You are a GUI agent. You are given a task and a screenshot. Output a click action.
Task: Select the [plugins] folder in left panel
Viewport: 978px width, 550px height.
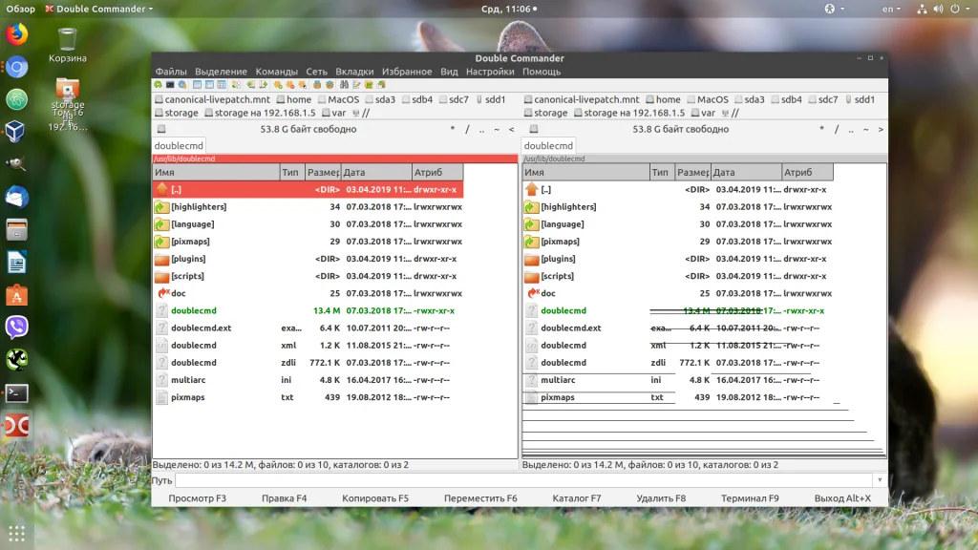point(188,259)
